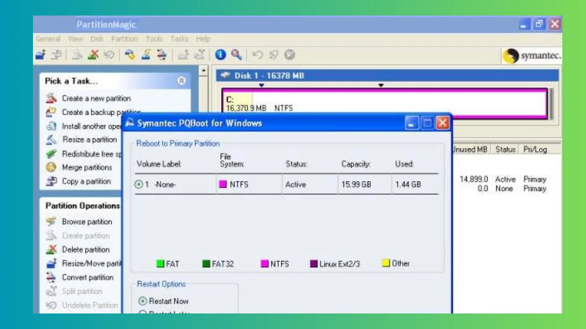
Task: Click the magenta NTFS legend swatch
Action: pos(264,264)
